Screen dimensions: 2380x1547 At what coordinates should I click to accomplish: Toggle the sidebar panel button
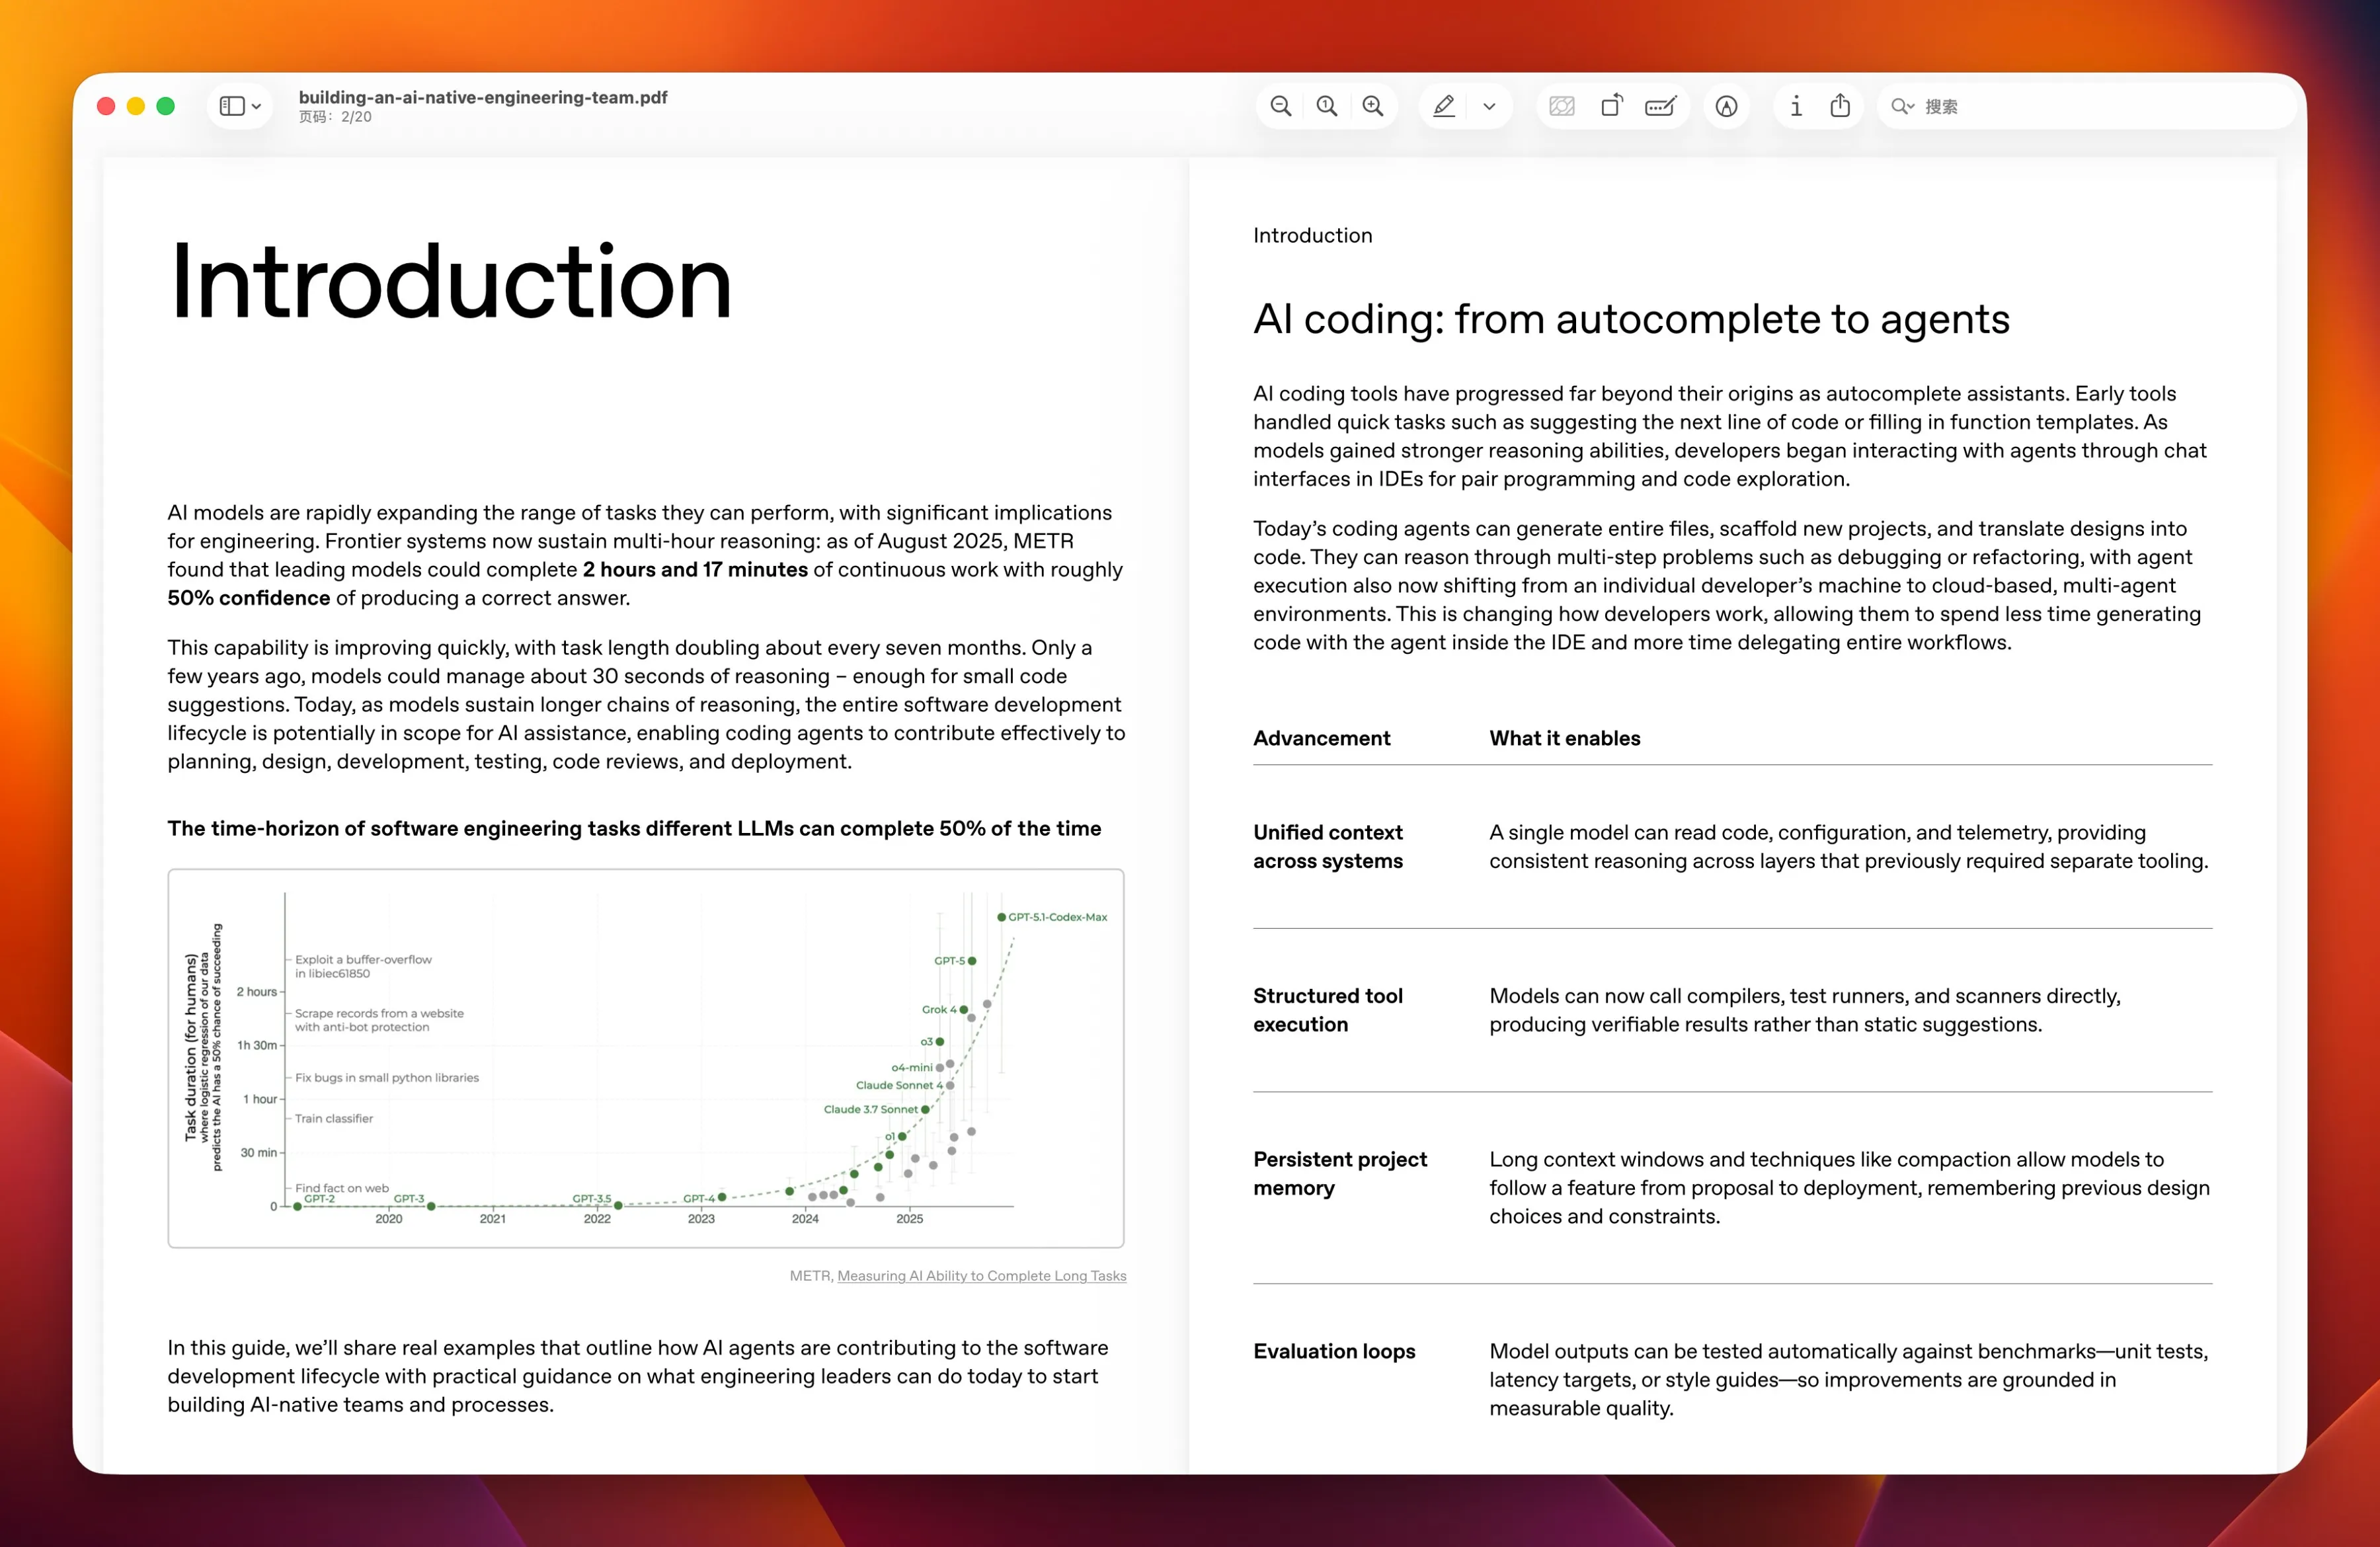(x=232, y=106)
